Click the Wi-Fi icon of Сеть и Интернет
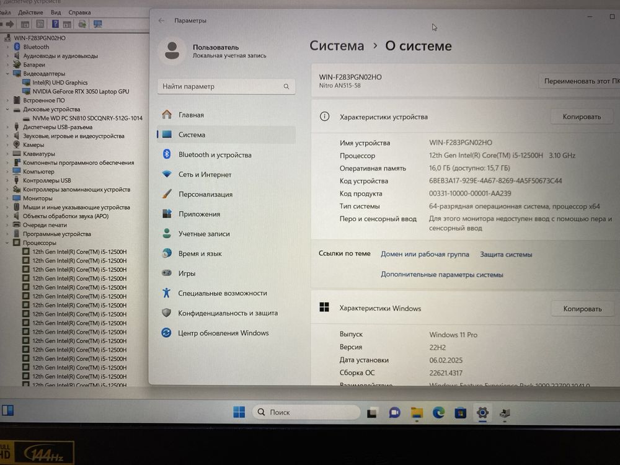Image resolution: width=620 pixels, height=465 pixels. point(167,174)
